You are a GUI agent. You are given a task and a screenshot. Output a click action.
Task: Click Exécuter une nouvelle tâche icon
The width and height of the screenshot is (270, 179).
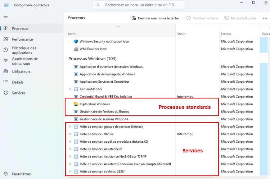pos(134,18)
